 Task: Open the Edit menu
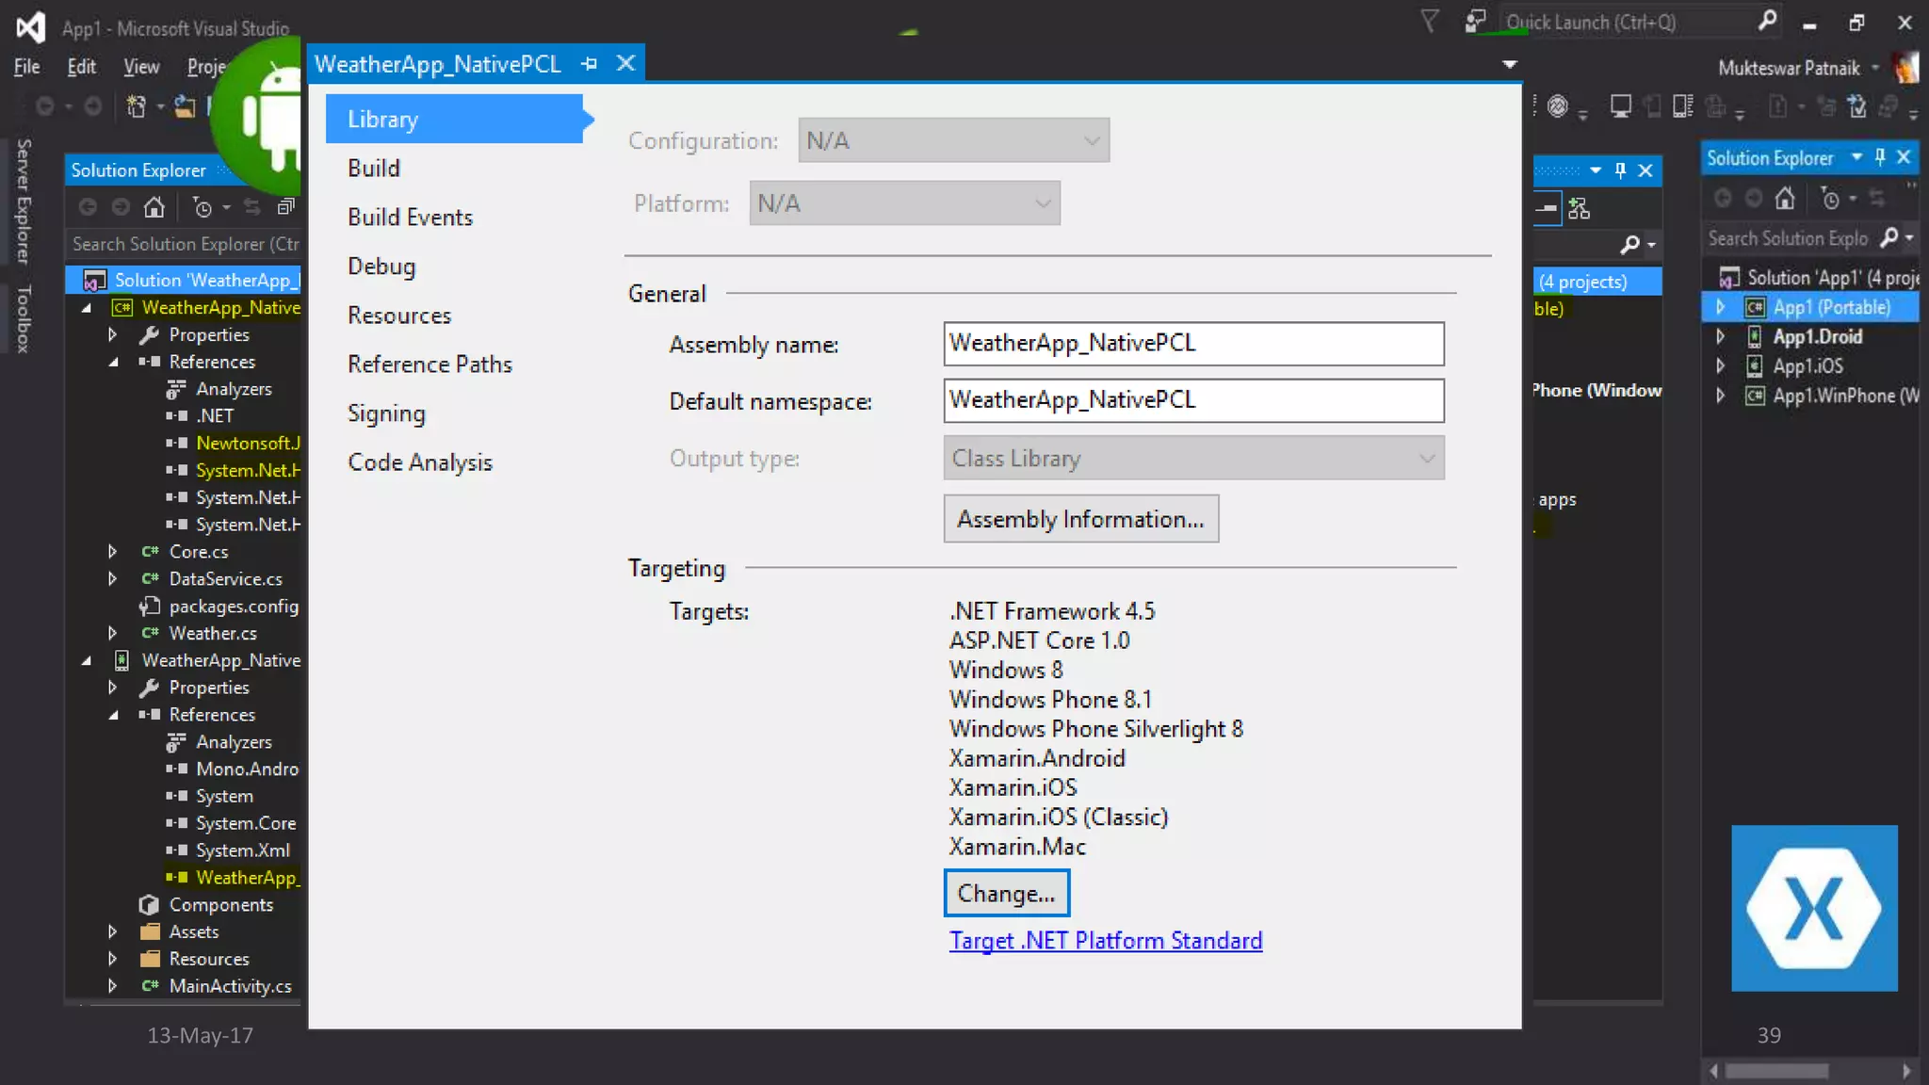click(x=81, y=67)
